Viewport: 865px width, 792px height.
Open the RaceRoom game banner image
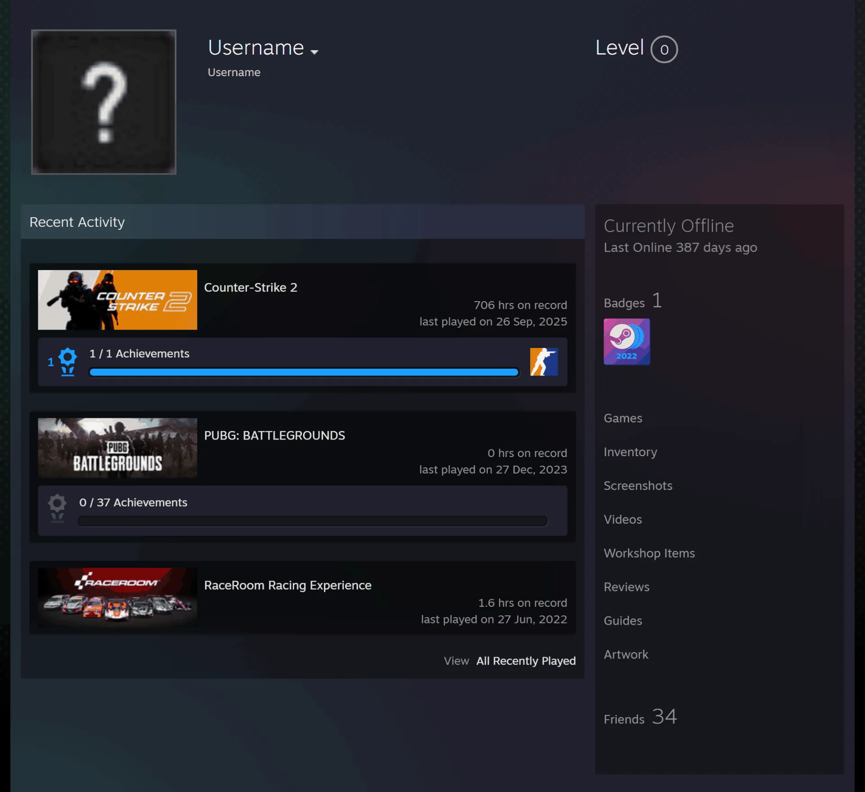pos(118,597)
